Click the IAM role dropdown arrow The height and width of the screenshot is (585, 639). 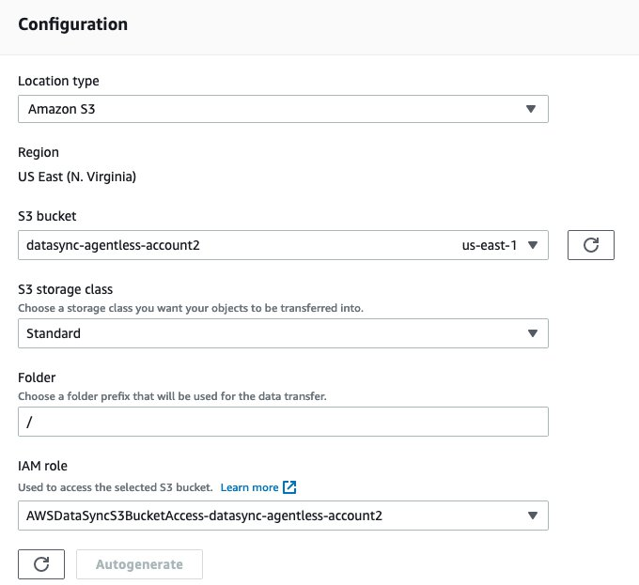[x=532, y=516]
